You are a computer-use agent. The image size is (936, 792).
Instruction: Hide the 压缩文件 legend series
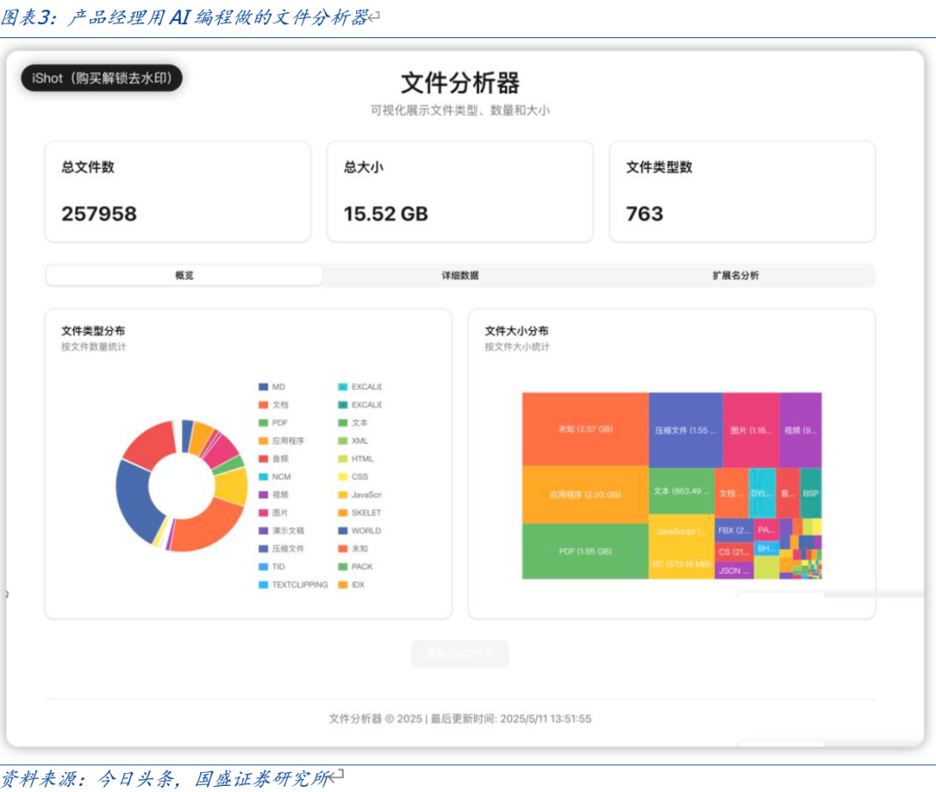281,548
